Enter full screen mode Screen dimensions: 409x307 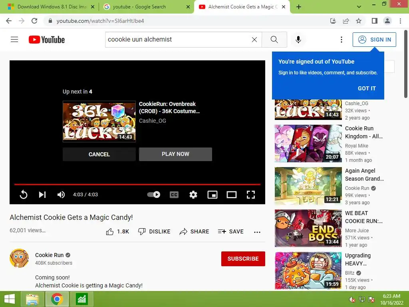(251, 195)
